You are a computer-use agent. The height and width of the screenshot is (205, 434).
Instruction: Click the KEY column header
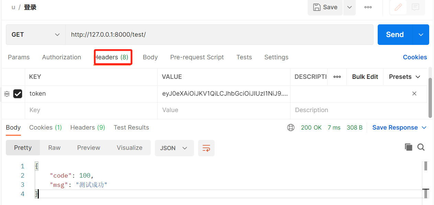[35, 77]
